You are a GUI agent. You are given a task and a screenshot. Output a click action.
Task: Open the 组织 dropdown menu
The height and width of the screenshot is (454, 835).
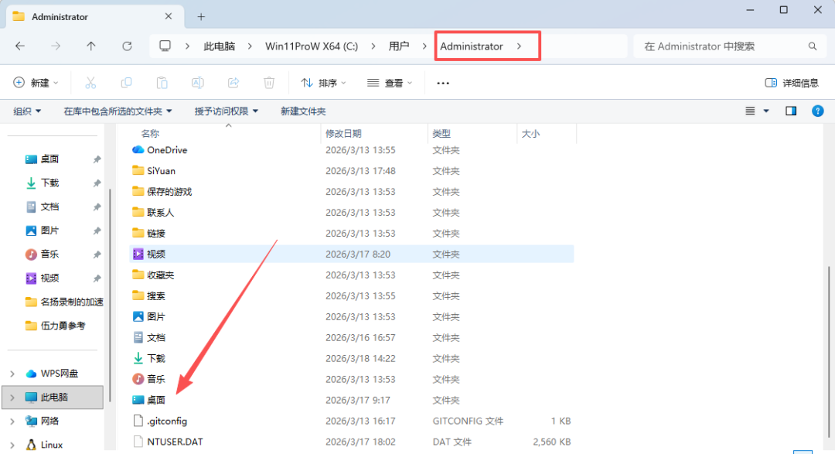coord(27,111)
